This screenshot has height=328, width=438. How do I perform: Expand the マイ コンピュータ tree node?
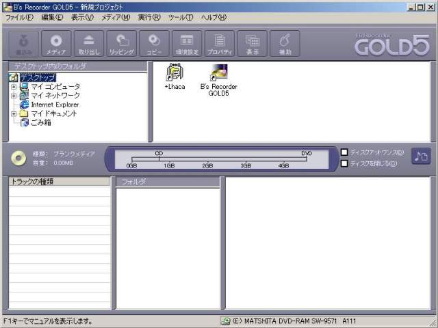14,87
